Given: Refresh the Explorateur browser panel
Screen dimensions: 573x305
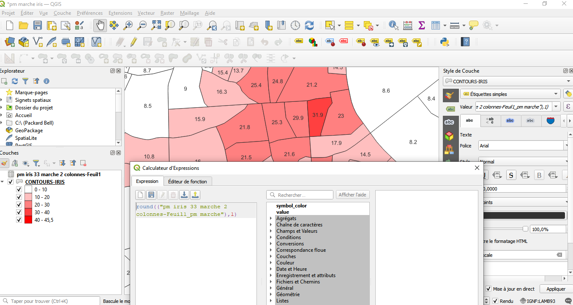Looking at the screenshot, I should (x=15, y=81).
